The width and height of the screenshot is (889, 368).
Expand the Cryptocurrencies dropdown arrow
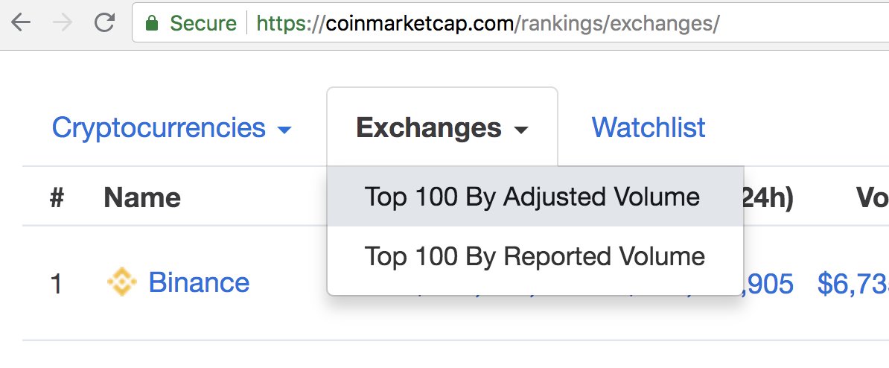point(284,130)
